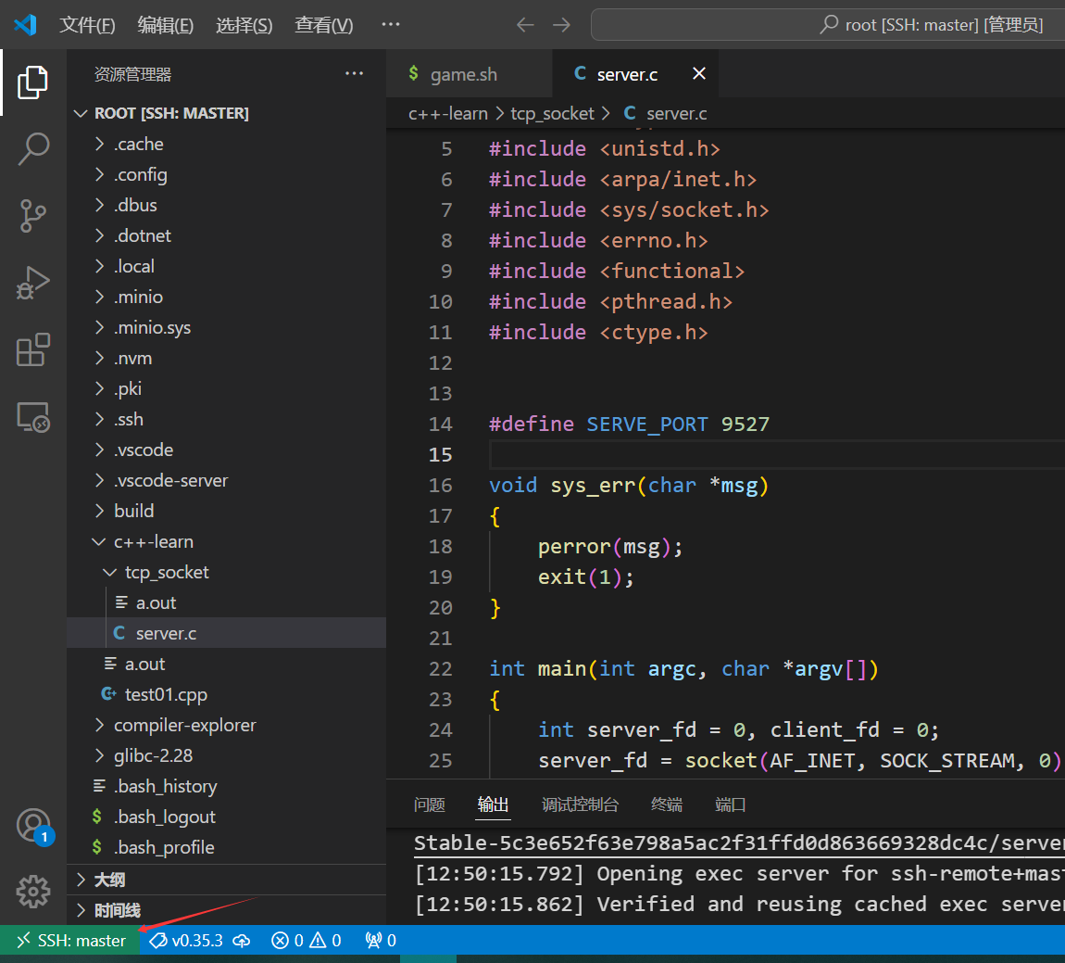The width and height of the screenshot is (1065, 963).
Task: Open test01.cpp in the file tree
Action: 226,694
